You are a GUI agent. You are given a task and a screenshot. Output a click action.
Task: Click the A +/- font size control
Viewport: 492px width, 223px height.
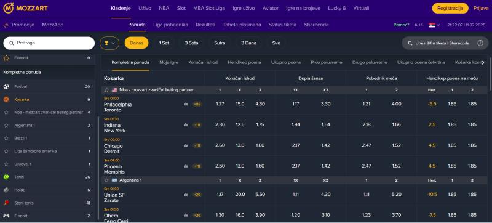tap(419, 25)
